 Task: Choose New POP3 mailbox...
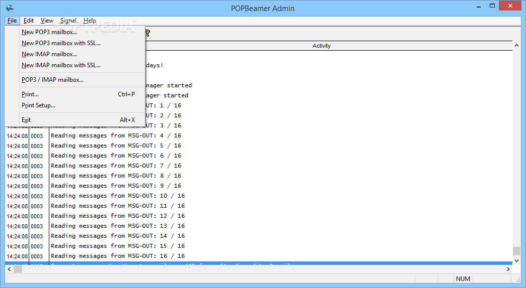pyautogui.click(x=75, y=32)
